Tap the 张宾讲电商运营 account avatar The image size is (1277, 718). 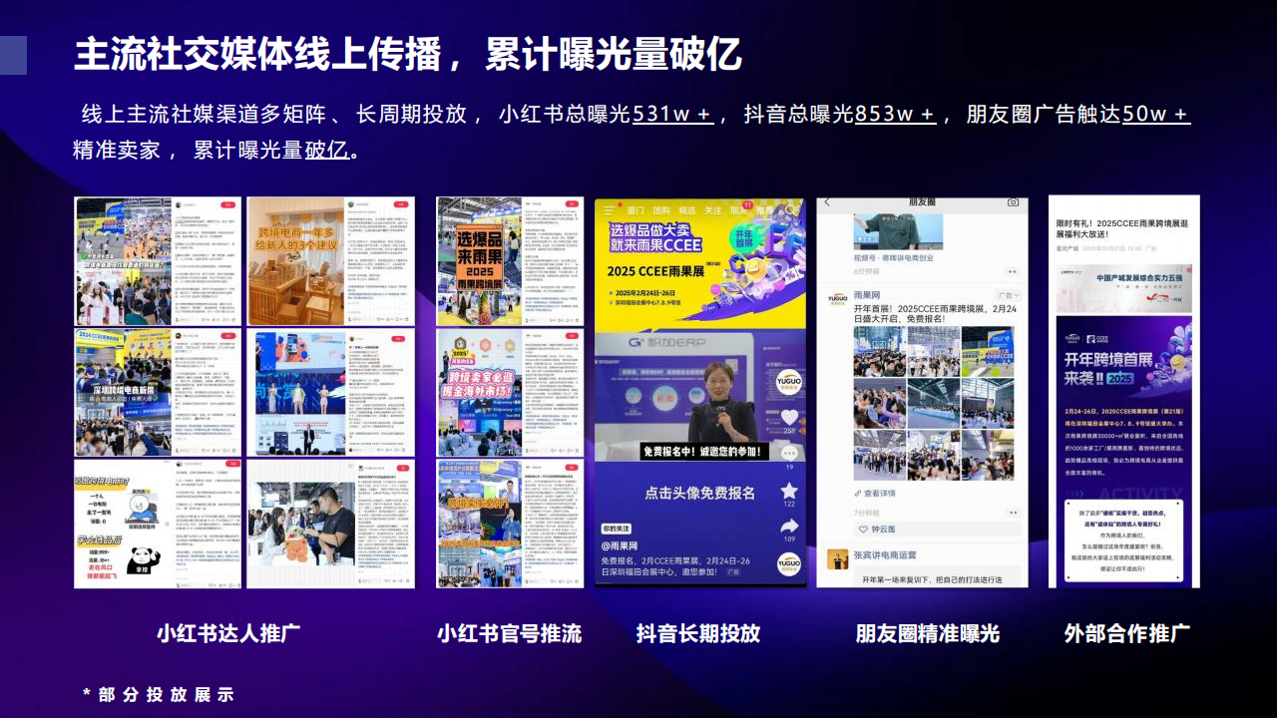[836, 557]
